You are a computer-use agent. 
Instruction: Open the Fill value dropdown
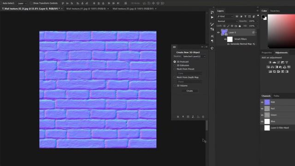257,26
